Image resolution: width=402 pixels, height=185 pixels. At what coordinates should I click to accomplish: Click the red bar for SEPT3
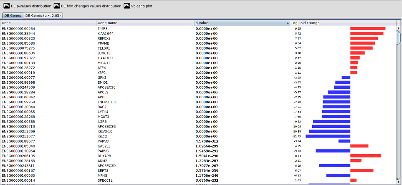click(362, 170)
